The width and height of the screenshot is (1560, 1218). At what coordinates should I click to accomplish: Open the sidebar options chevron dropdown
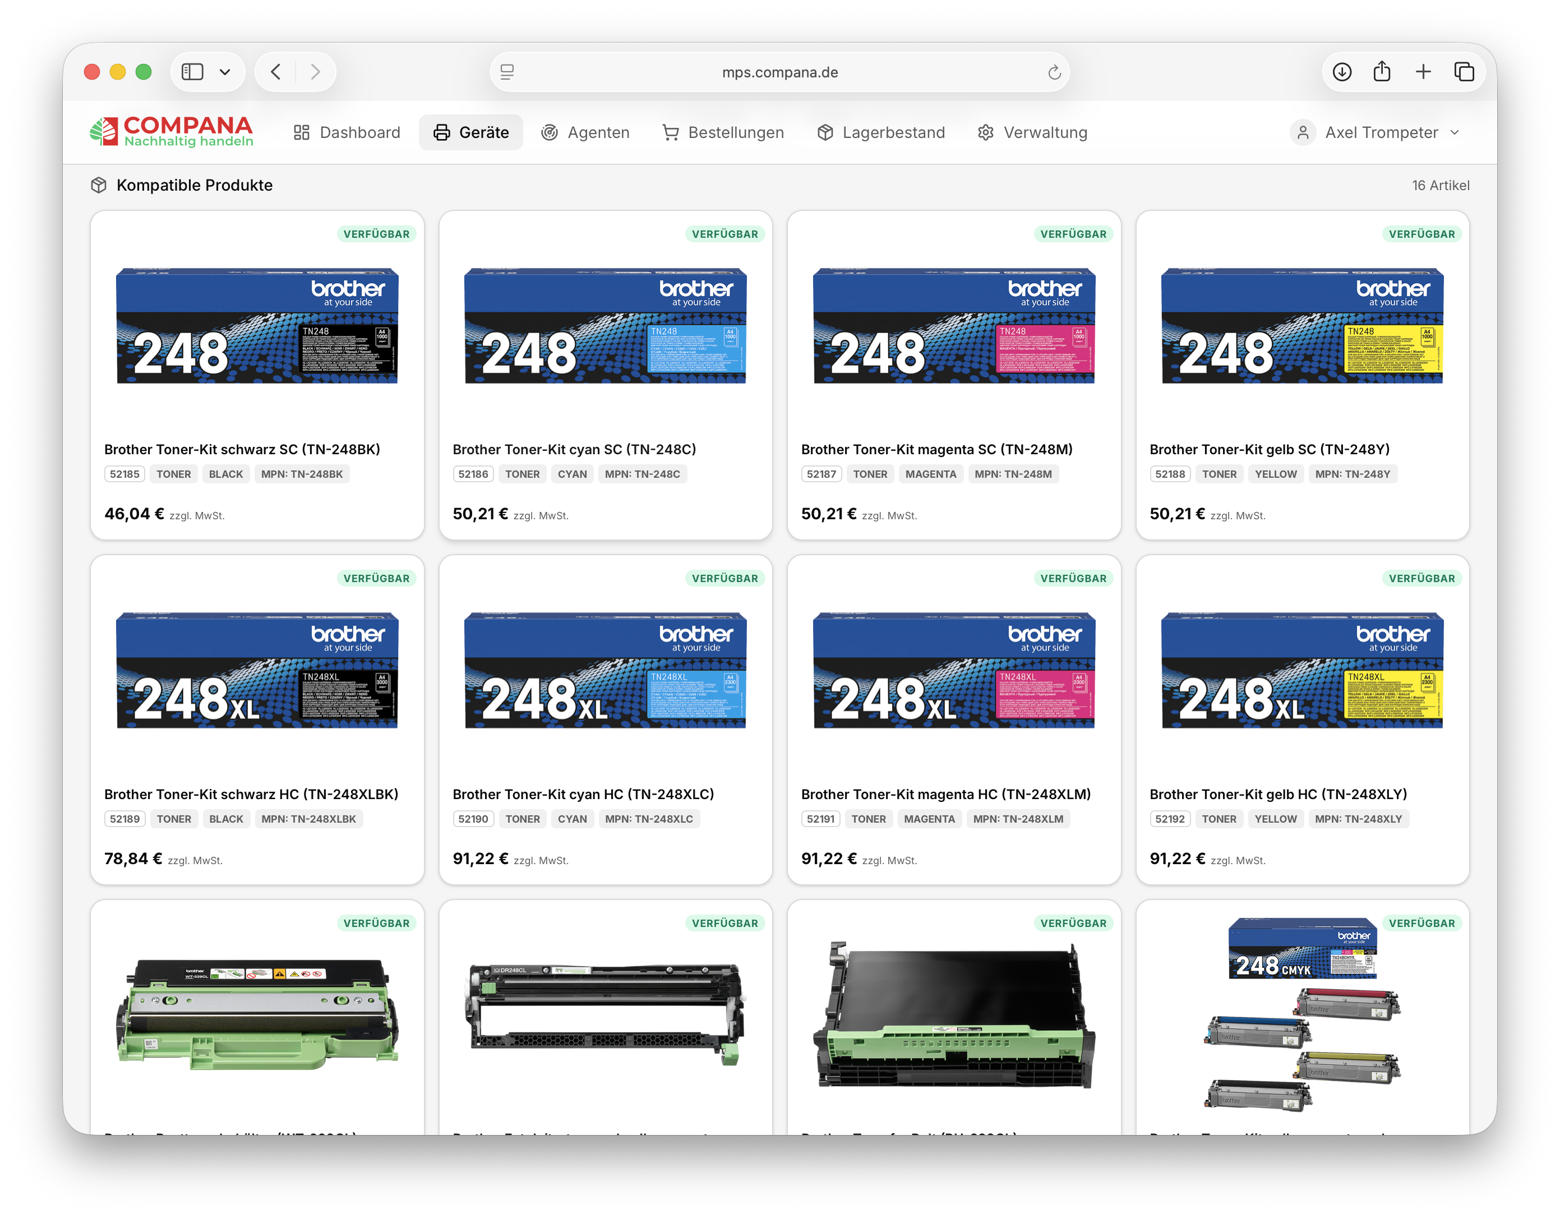coord(225,72)
